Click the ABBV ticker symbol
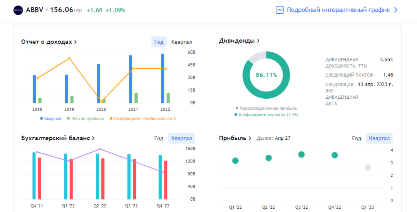This screenshot has height=212, width=417. 35,10
